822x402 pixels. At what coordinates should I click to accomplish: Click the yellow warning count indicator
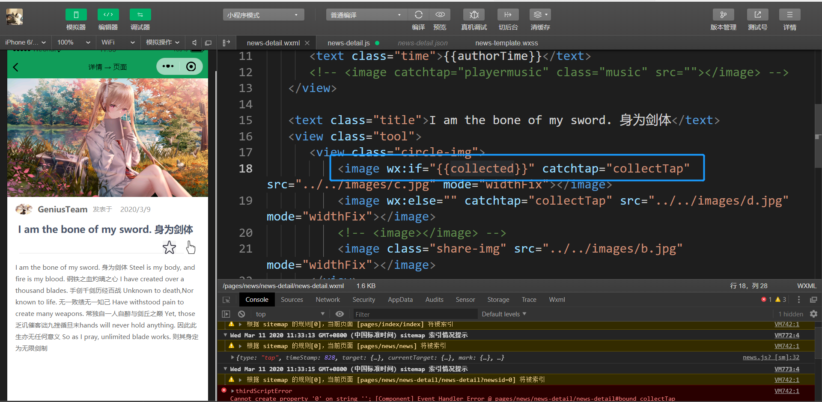[x=781, y=300]
